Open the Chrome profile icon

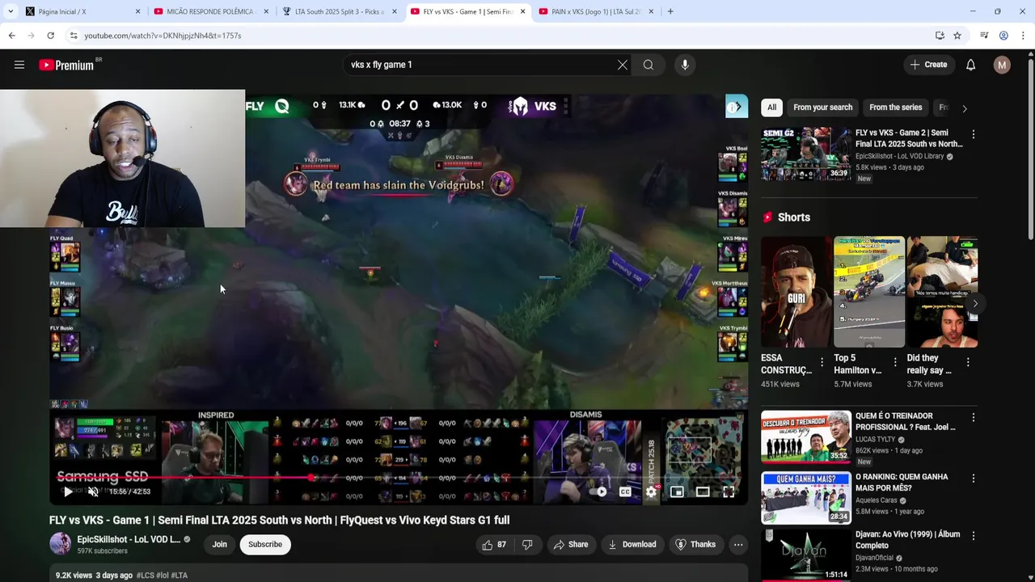[1003, 36]
